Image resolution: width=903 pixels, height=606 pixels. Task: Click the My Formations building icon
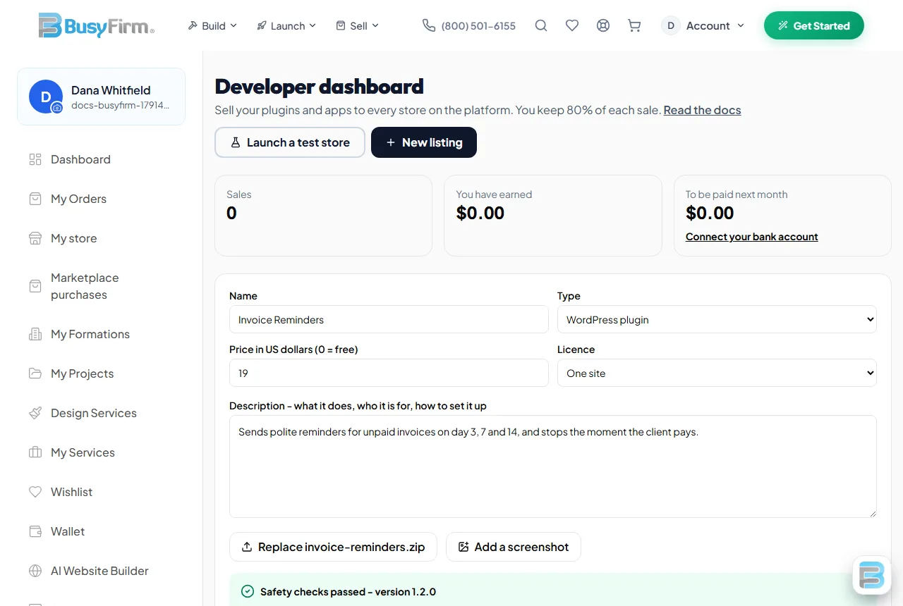tap(35, 334)
